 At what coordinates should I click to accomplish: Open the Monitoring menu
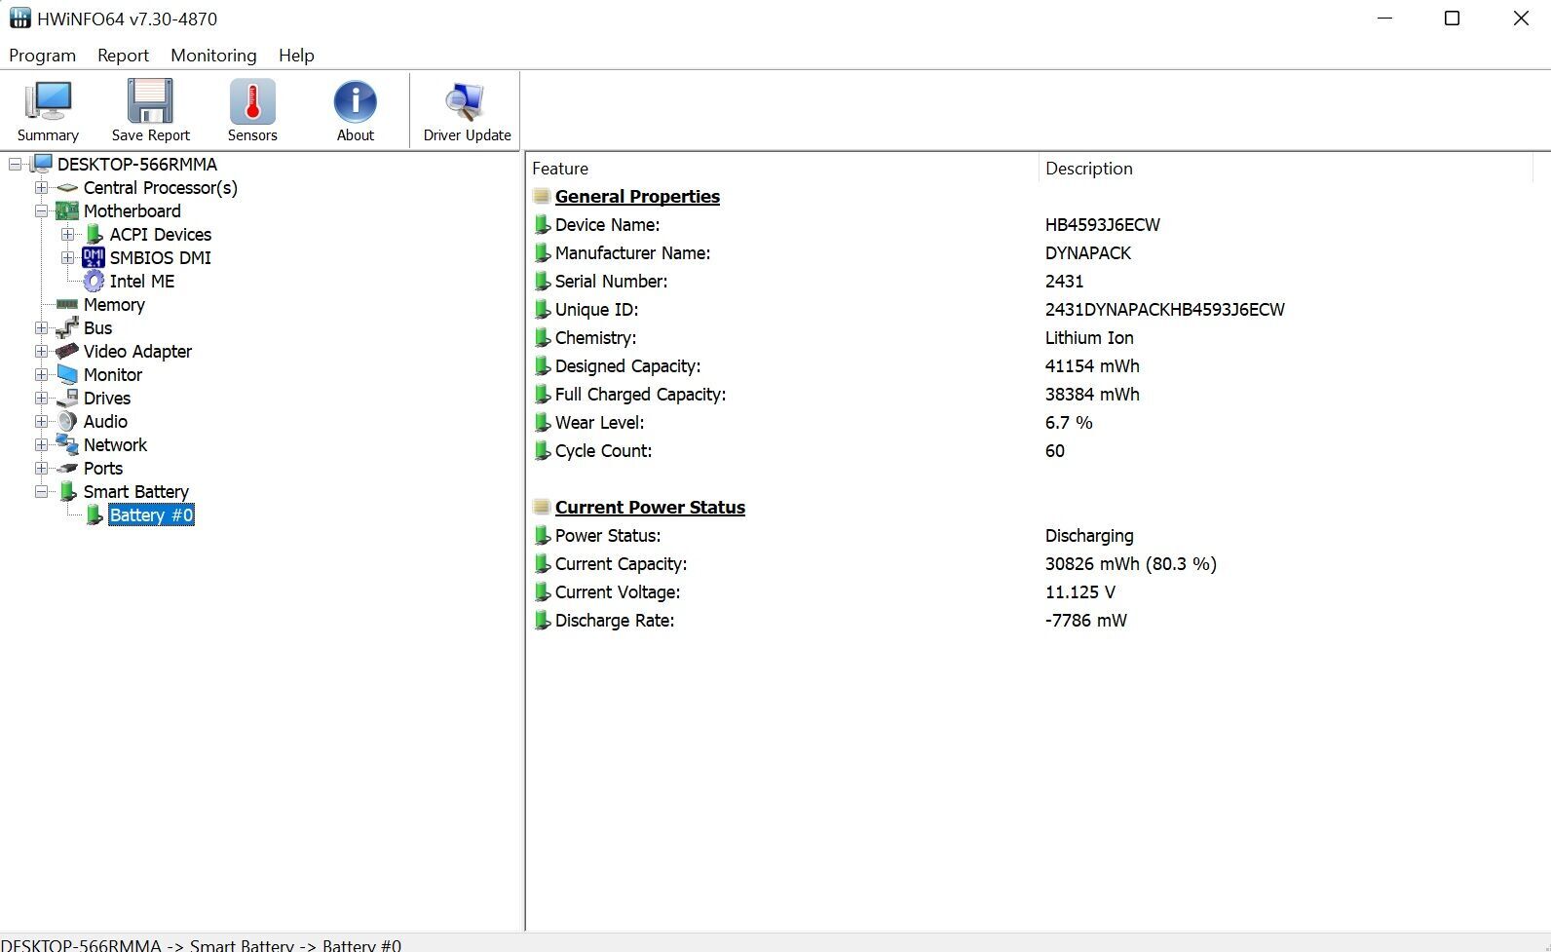click(213, 56)
